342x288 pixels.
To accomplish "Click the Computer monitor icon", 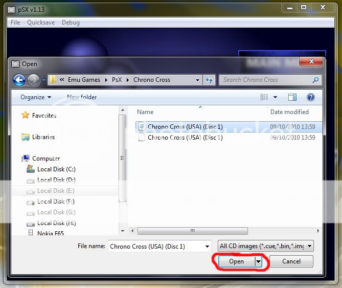I will point(26,158).
